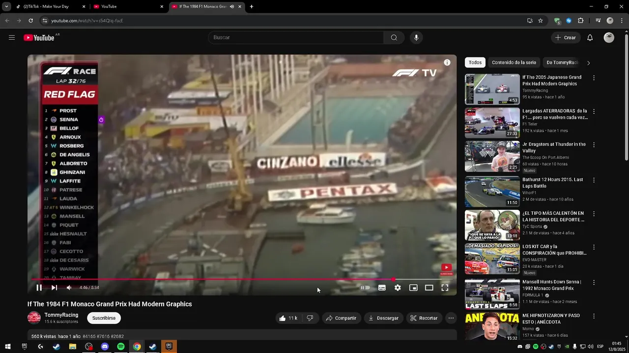Image resolution: width=629 pixels, height=353 pixels.
Task: Select De TommyRacing filter chip
Action: [562, 62]
